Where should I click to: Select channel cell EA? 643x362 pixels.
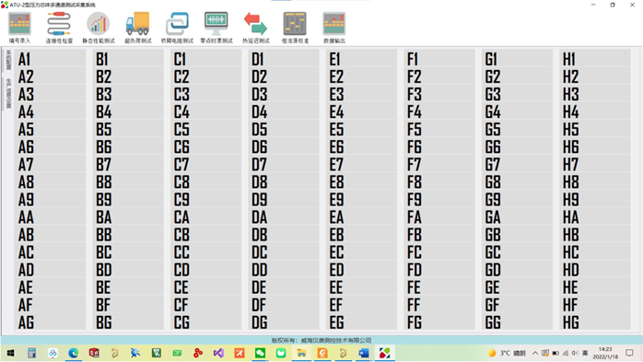pyautogui.click(x=362, y=217)
